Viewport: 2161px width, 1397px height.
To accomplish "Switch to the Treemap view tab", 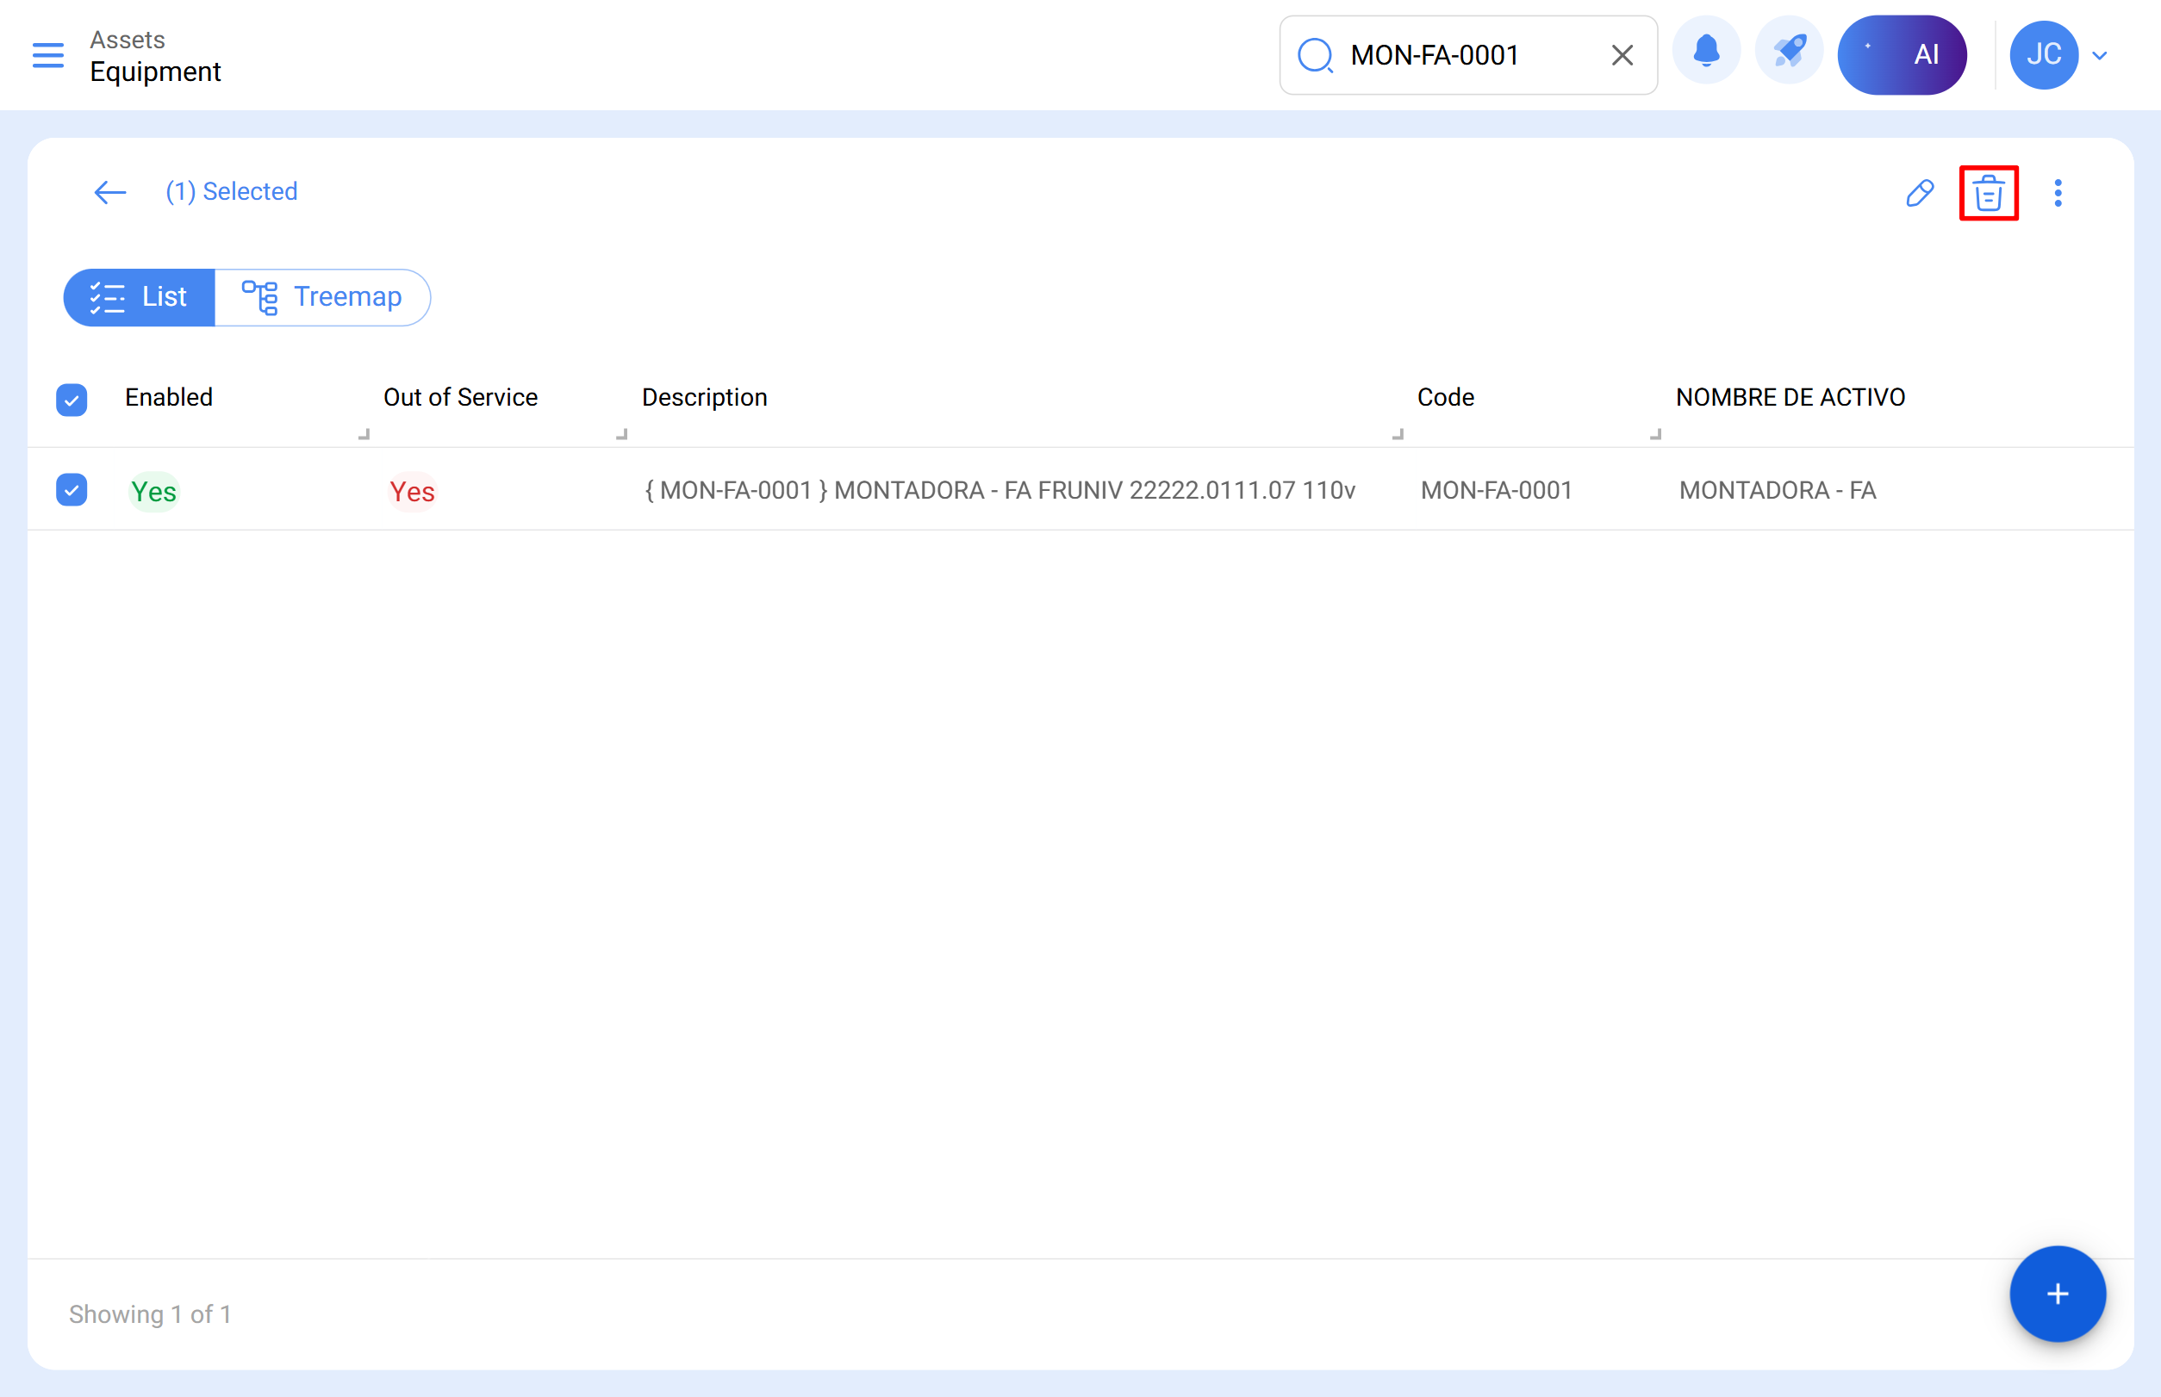I will coord(323,297).
